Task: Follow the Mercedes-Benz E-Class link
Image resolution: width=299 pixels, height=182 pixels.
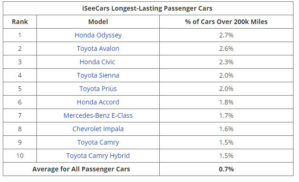Action: point(98,115)
